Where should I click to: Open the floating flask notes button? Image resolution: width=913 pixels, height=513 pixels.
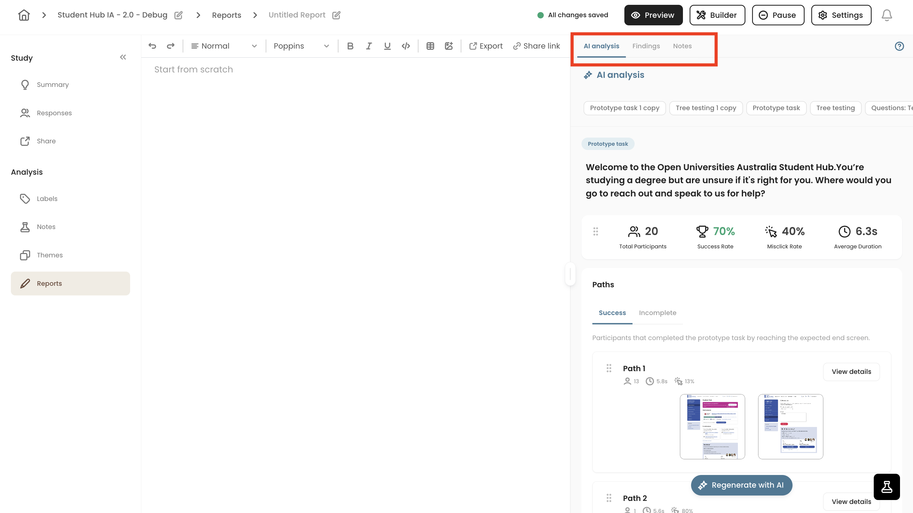tap(886, 487)
